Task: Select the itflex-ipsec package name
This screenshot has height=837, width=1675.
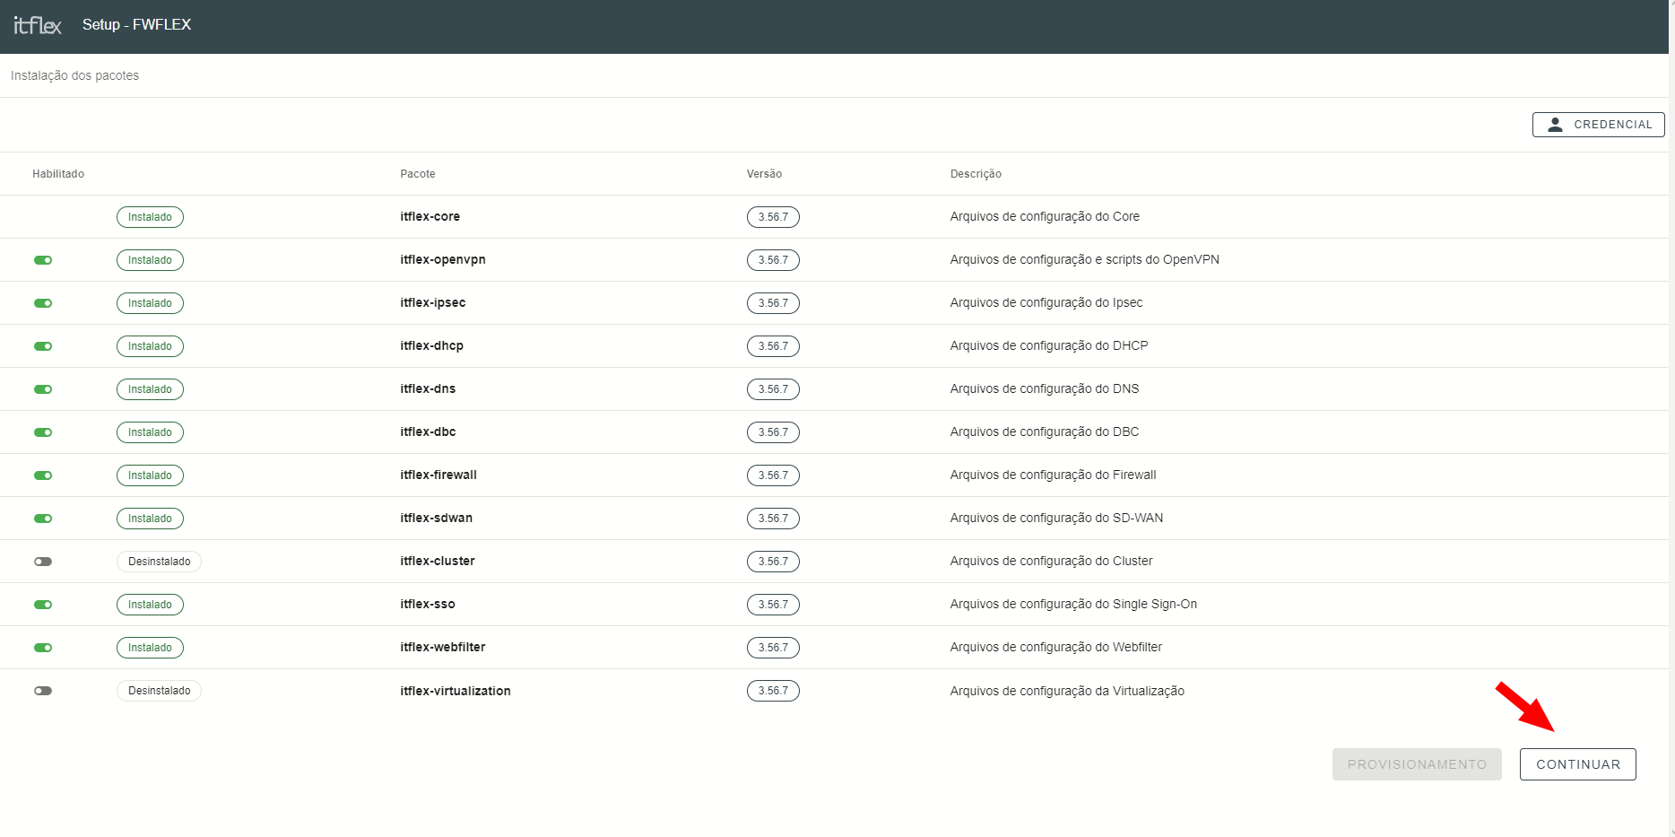Action: coord(433,302)
